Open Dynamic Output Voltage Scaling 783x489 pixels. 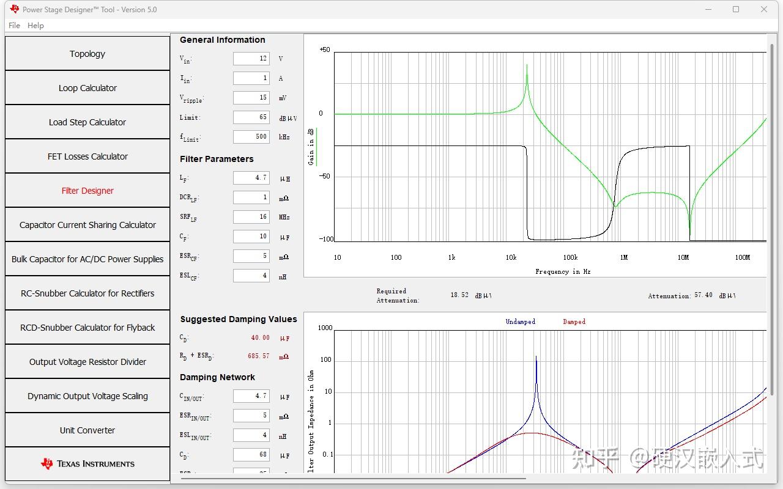(x=87, y=396)
